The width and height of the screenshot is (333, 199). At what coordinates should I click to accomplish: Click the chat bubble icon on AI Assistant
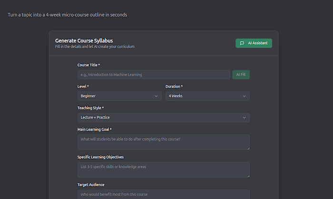point(242,43)
